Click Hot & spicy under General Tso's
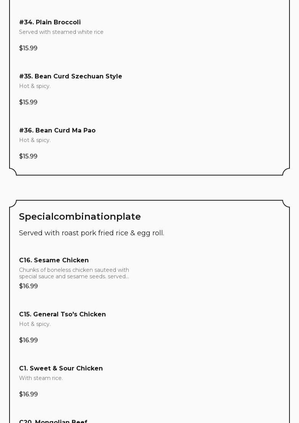 (35, 324)
